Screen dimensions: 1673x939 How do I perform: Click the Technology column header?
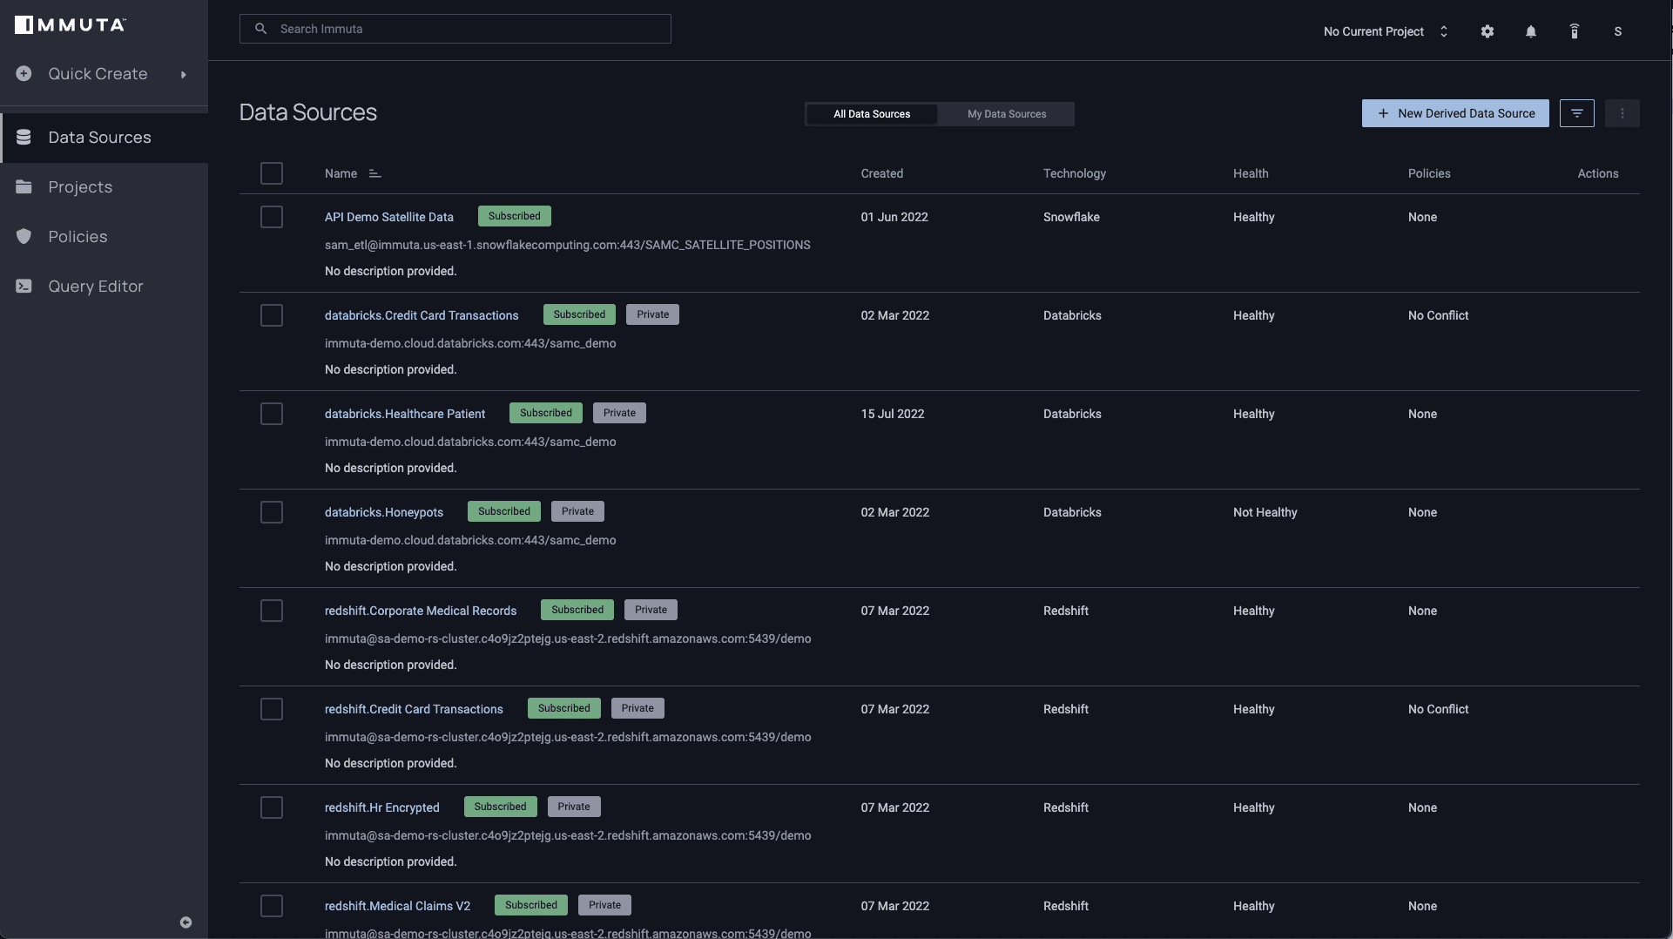(1075, 173)
